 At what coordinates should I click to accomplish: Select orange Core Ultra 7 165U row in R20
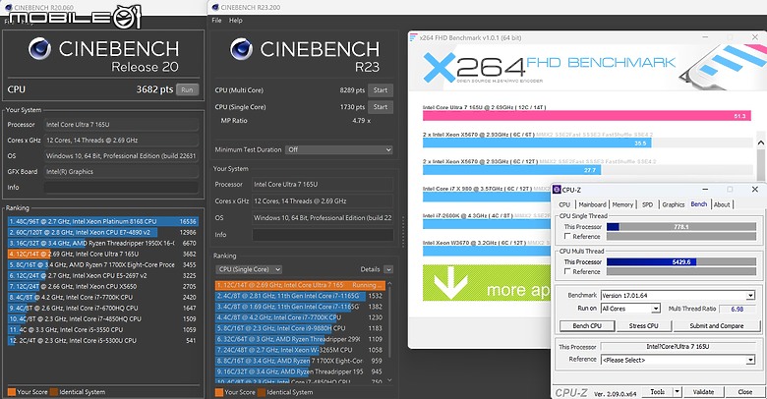coord(102,254)
